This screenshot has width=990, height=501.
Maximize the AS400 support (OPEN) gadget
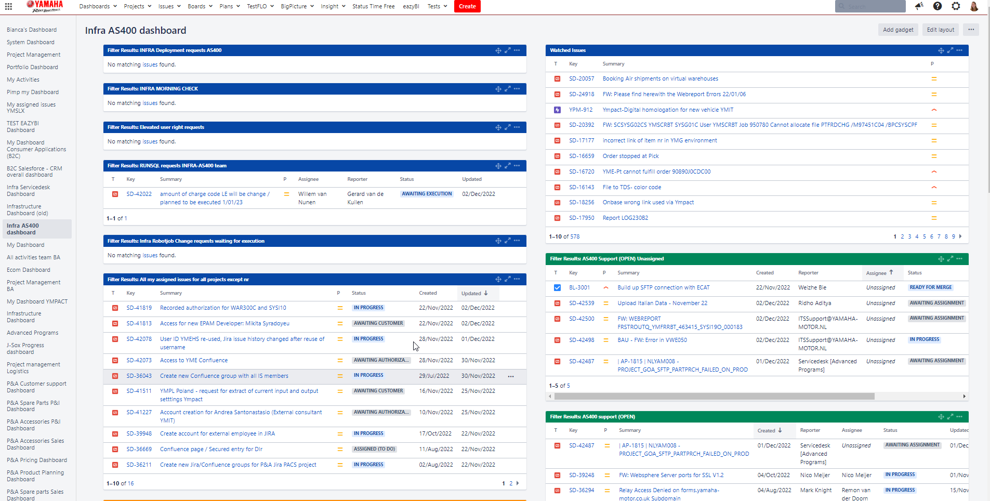point(950,417)
